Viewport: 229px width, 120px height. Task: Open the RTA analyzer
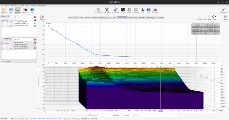[x=143, y=10]
